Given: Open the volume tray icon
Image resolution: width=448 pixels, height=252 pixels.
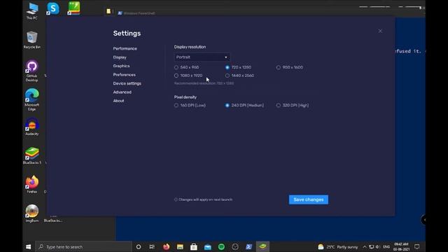Looking at the screenshot, I should click(378, 247).
